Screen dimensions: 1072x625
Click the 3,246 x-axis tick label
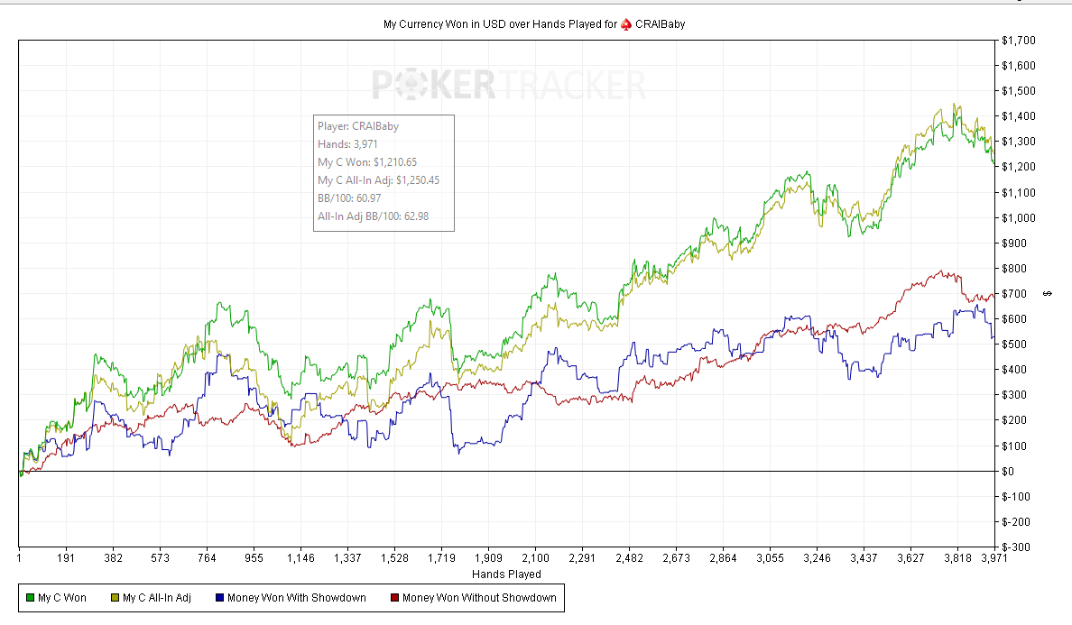click(817, 558)
